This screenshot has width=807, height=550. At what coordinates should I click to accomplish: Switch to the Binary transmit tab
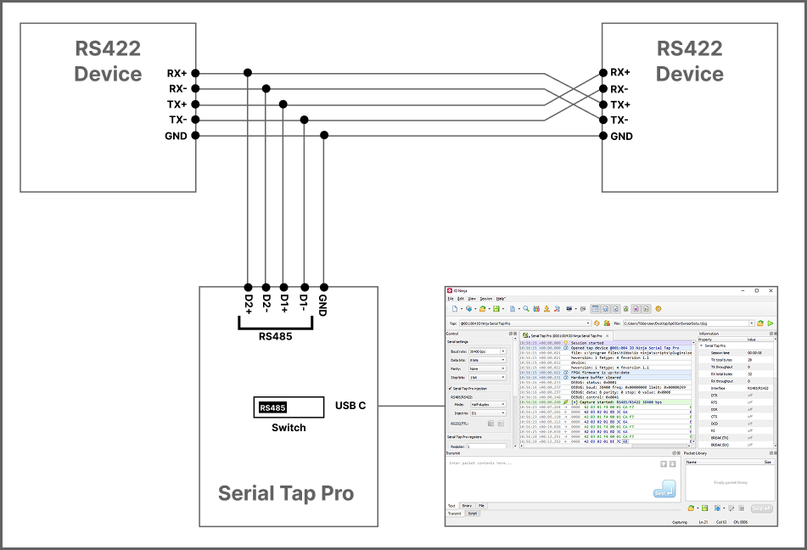[x=467, y=506]
